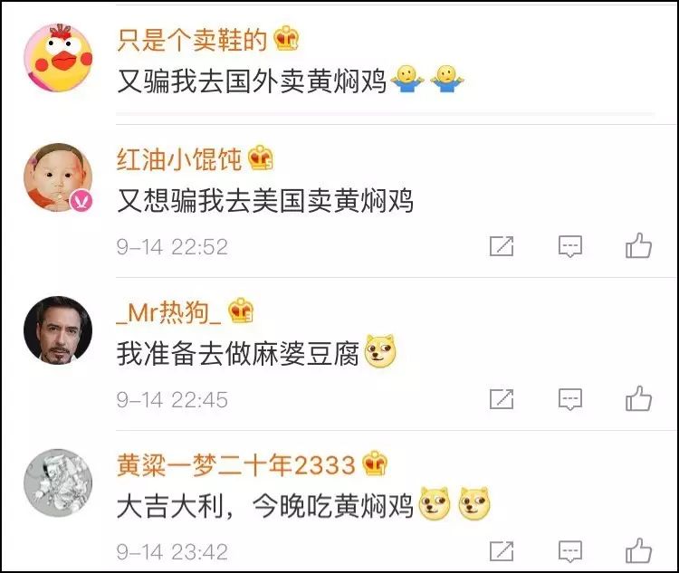Reply to 黄粱一梦二十年2333's comment
Image resolution: width=679 pixels, height=573 pixels.
click(x=570, y=551)
